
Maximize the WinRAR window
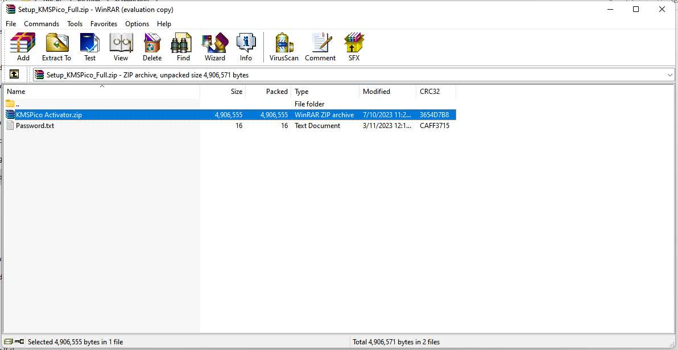636,9
